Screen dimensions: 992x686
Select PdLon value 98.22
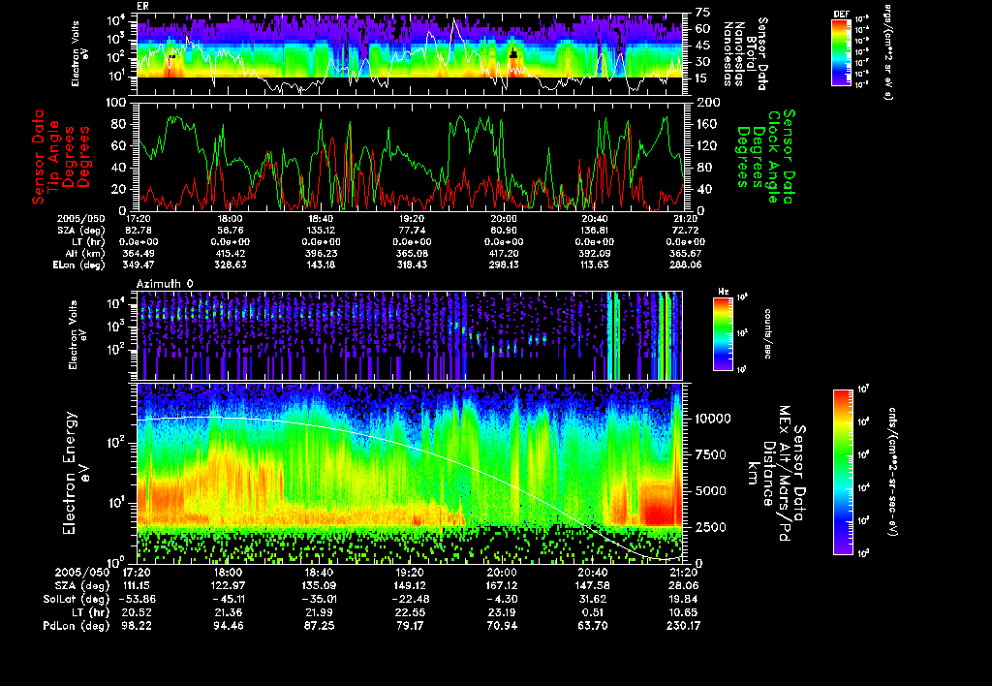coord(138,626)
